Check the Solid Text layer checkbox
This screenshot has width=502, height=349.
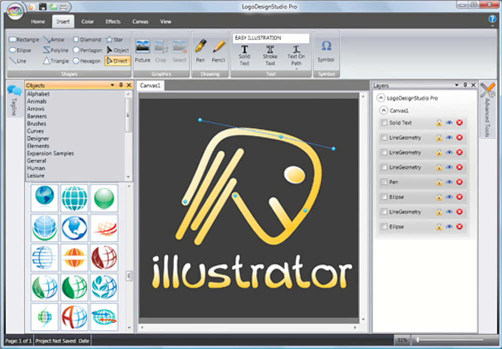[x=384, y=122]
